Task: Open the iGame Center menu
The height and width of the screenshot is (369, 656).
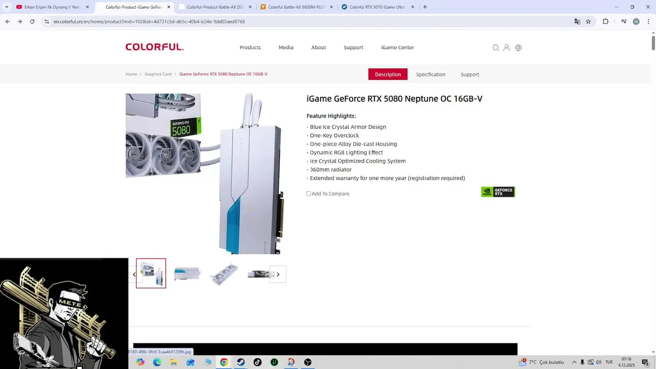Action: pos(397,47)
